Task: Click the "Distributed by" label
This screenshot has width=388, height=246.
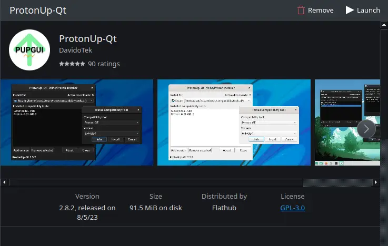Action: [224, 197]
